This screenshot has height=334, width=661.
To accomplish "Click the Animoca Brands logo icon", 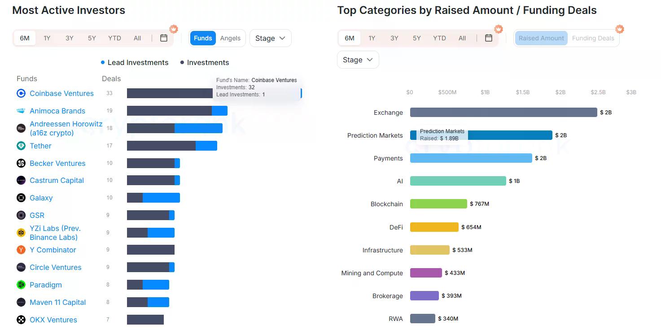I will [x=21, y=111].
